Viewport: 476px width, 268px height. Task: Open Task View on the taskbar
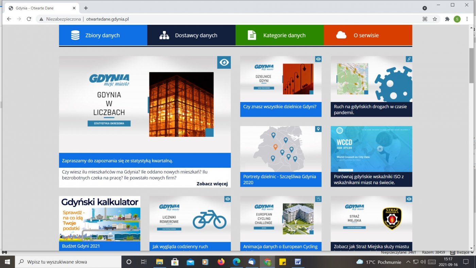(x=144, y=262)
